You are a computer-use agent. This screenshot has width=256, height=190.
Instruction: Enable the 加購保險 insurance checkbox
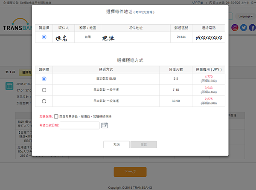coord(56,116)
